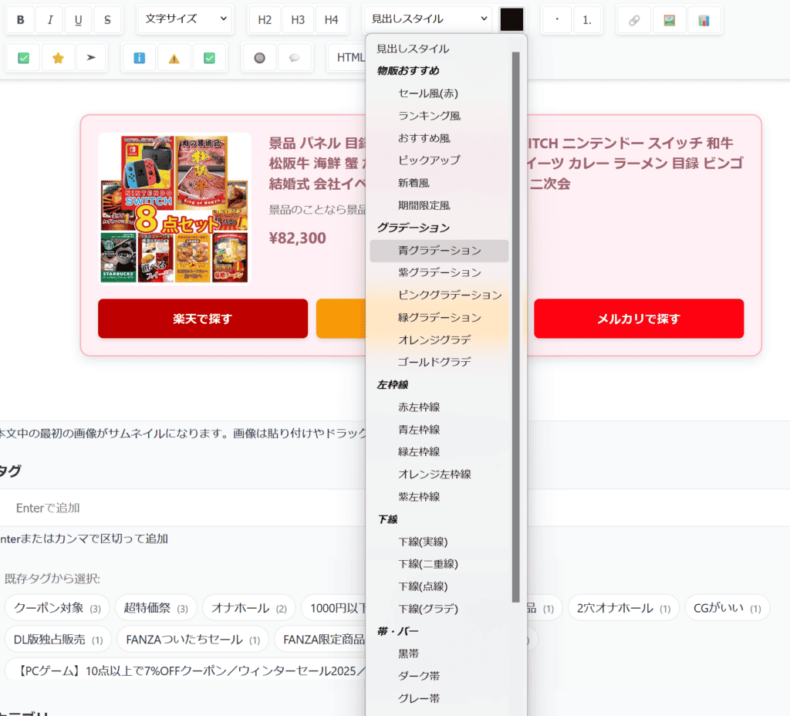Click the blue info box icon
Screen dimensions: 790x716
[x=139, y=58]
